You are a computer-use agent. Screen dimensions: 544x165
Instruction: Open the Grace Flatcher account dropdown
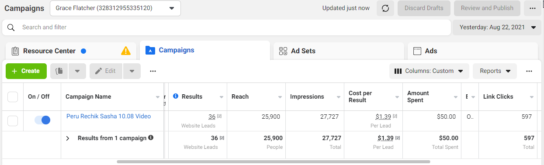(115, 8)
